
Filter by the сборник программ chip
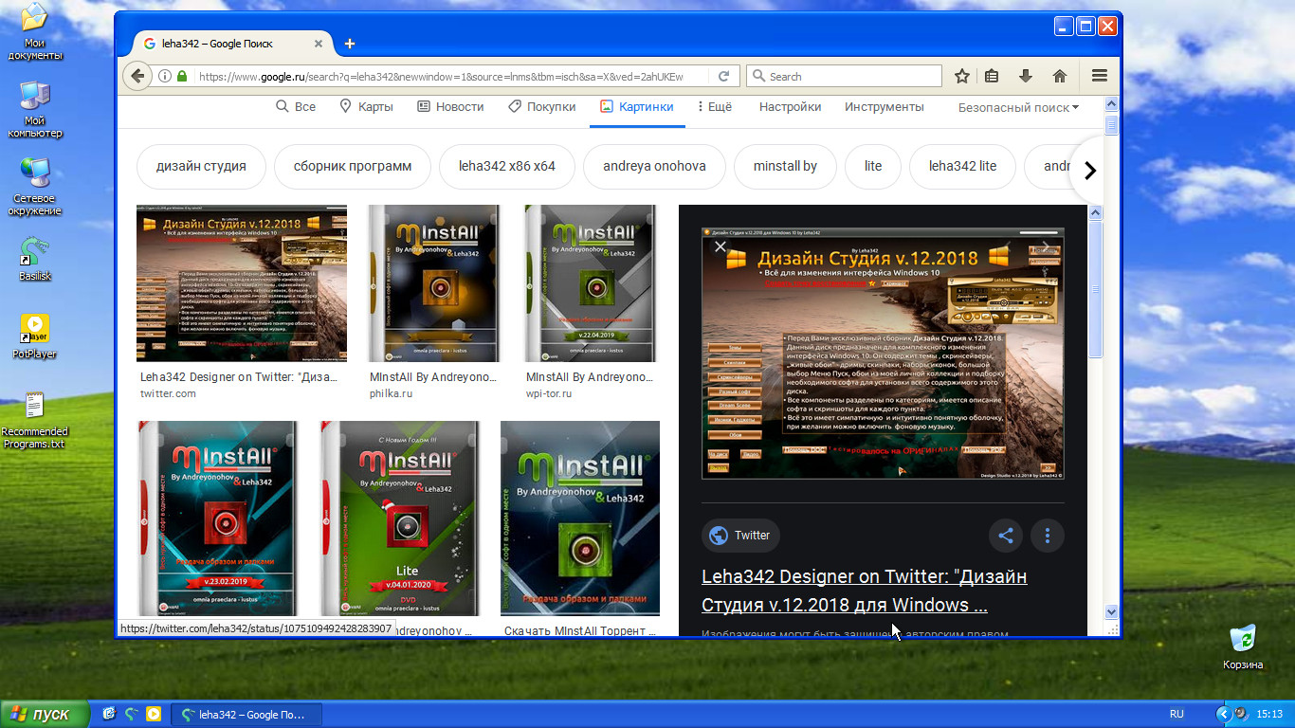click(x=353, y=166)
